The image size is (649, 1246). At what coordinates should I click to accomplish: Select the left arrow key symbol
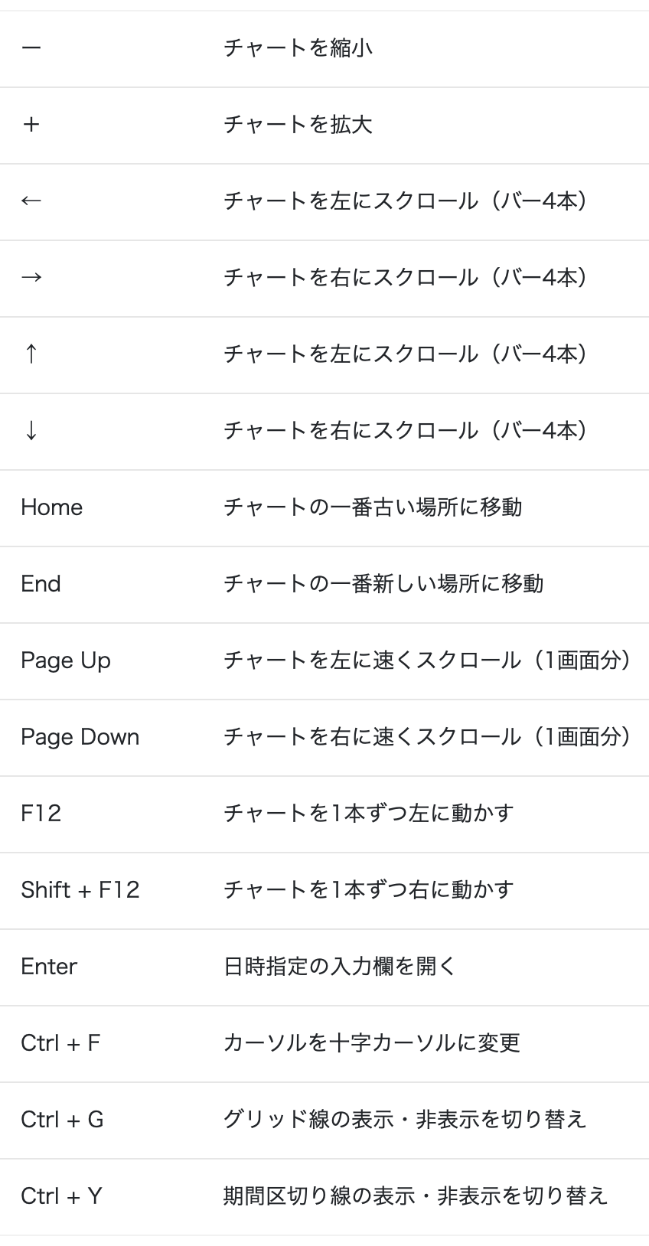[31, 201]
